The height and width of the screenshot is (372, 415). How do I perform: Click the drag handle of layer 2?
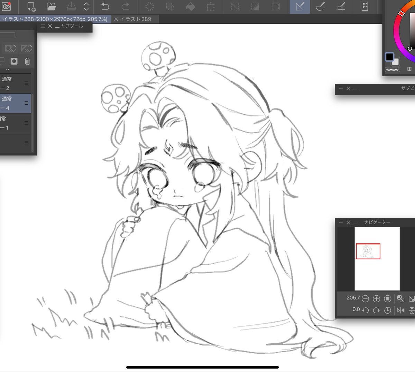pyautogui.click(x=26, y=83)
